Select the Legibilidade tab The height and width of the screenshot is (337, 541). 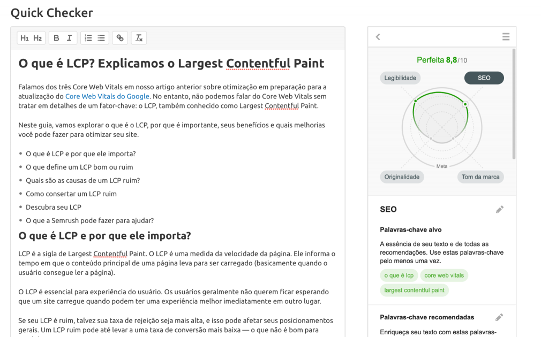pos(400,78)
